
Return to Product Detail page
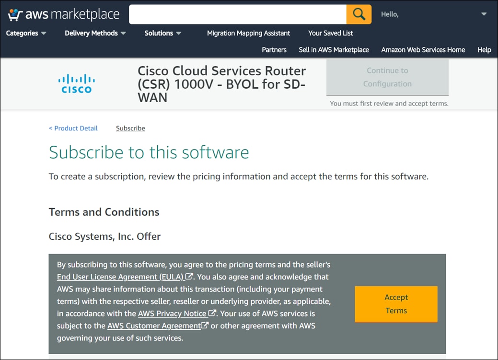click(x=73, y=128)
